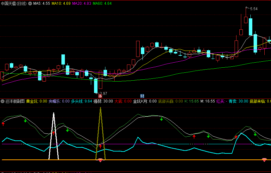This screenshot has height=173, width=271.
Task: Click the 黄金坑 indicator value label
Action: click(x=36, y=102)
